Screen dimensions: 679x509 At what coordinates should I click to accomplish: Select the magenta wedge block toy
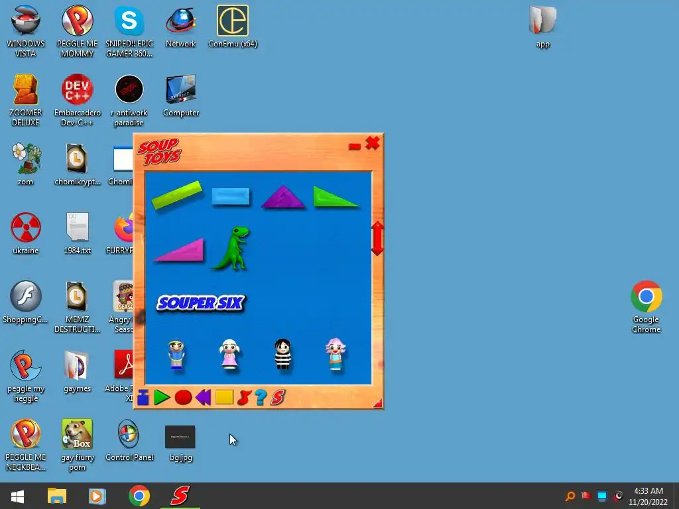[179, 251]
